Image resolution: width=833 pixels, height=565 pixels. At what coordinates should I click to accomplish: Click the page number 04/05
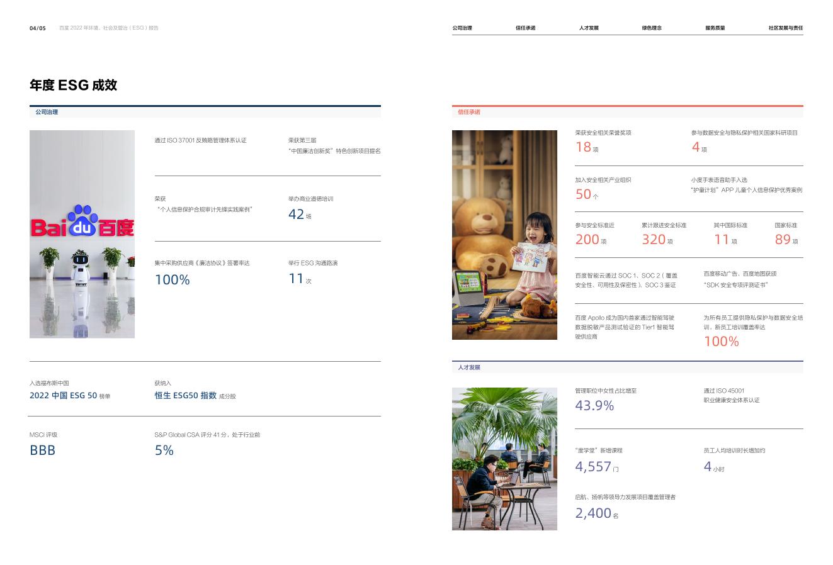[38, 28]
